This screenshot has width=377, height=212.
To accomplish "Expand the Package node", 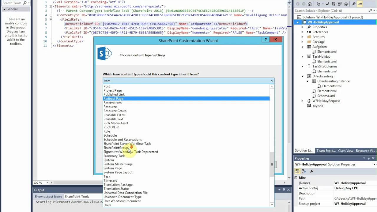I will click(302, 42).
